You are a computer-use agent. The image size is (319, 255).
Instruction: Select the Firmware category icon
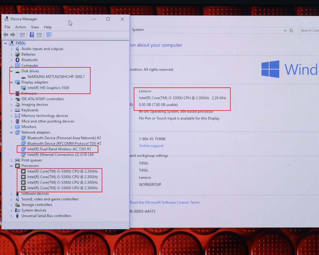point(18,93)
